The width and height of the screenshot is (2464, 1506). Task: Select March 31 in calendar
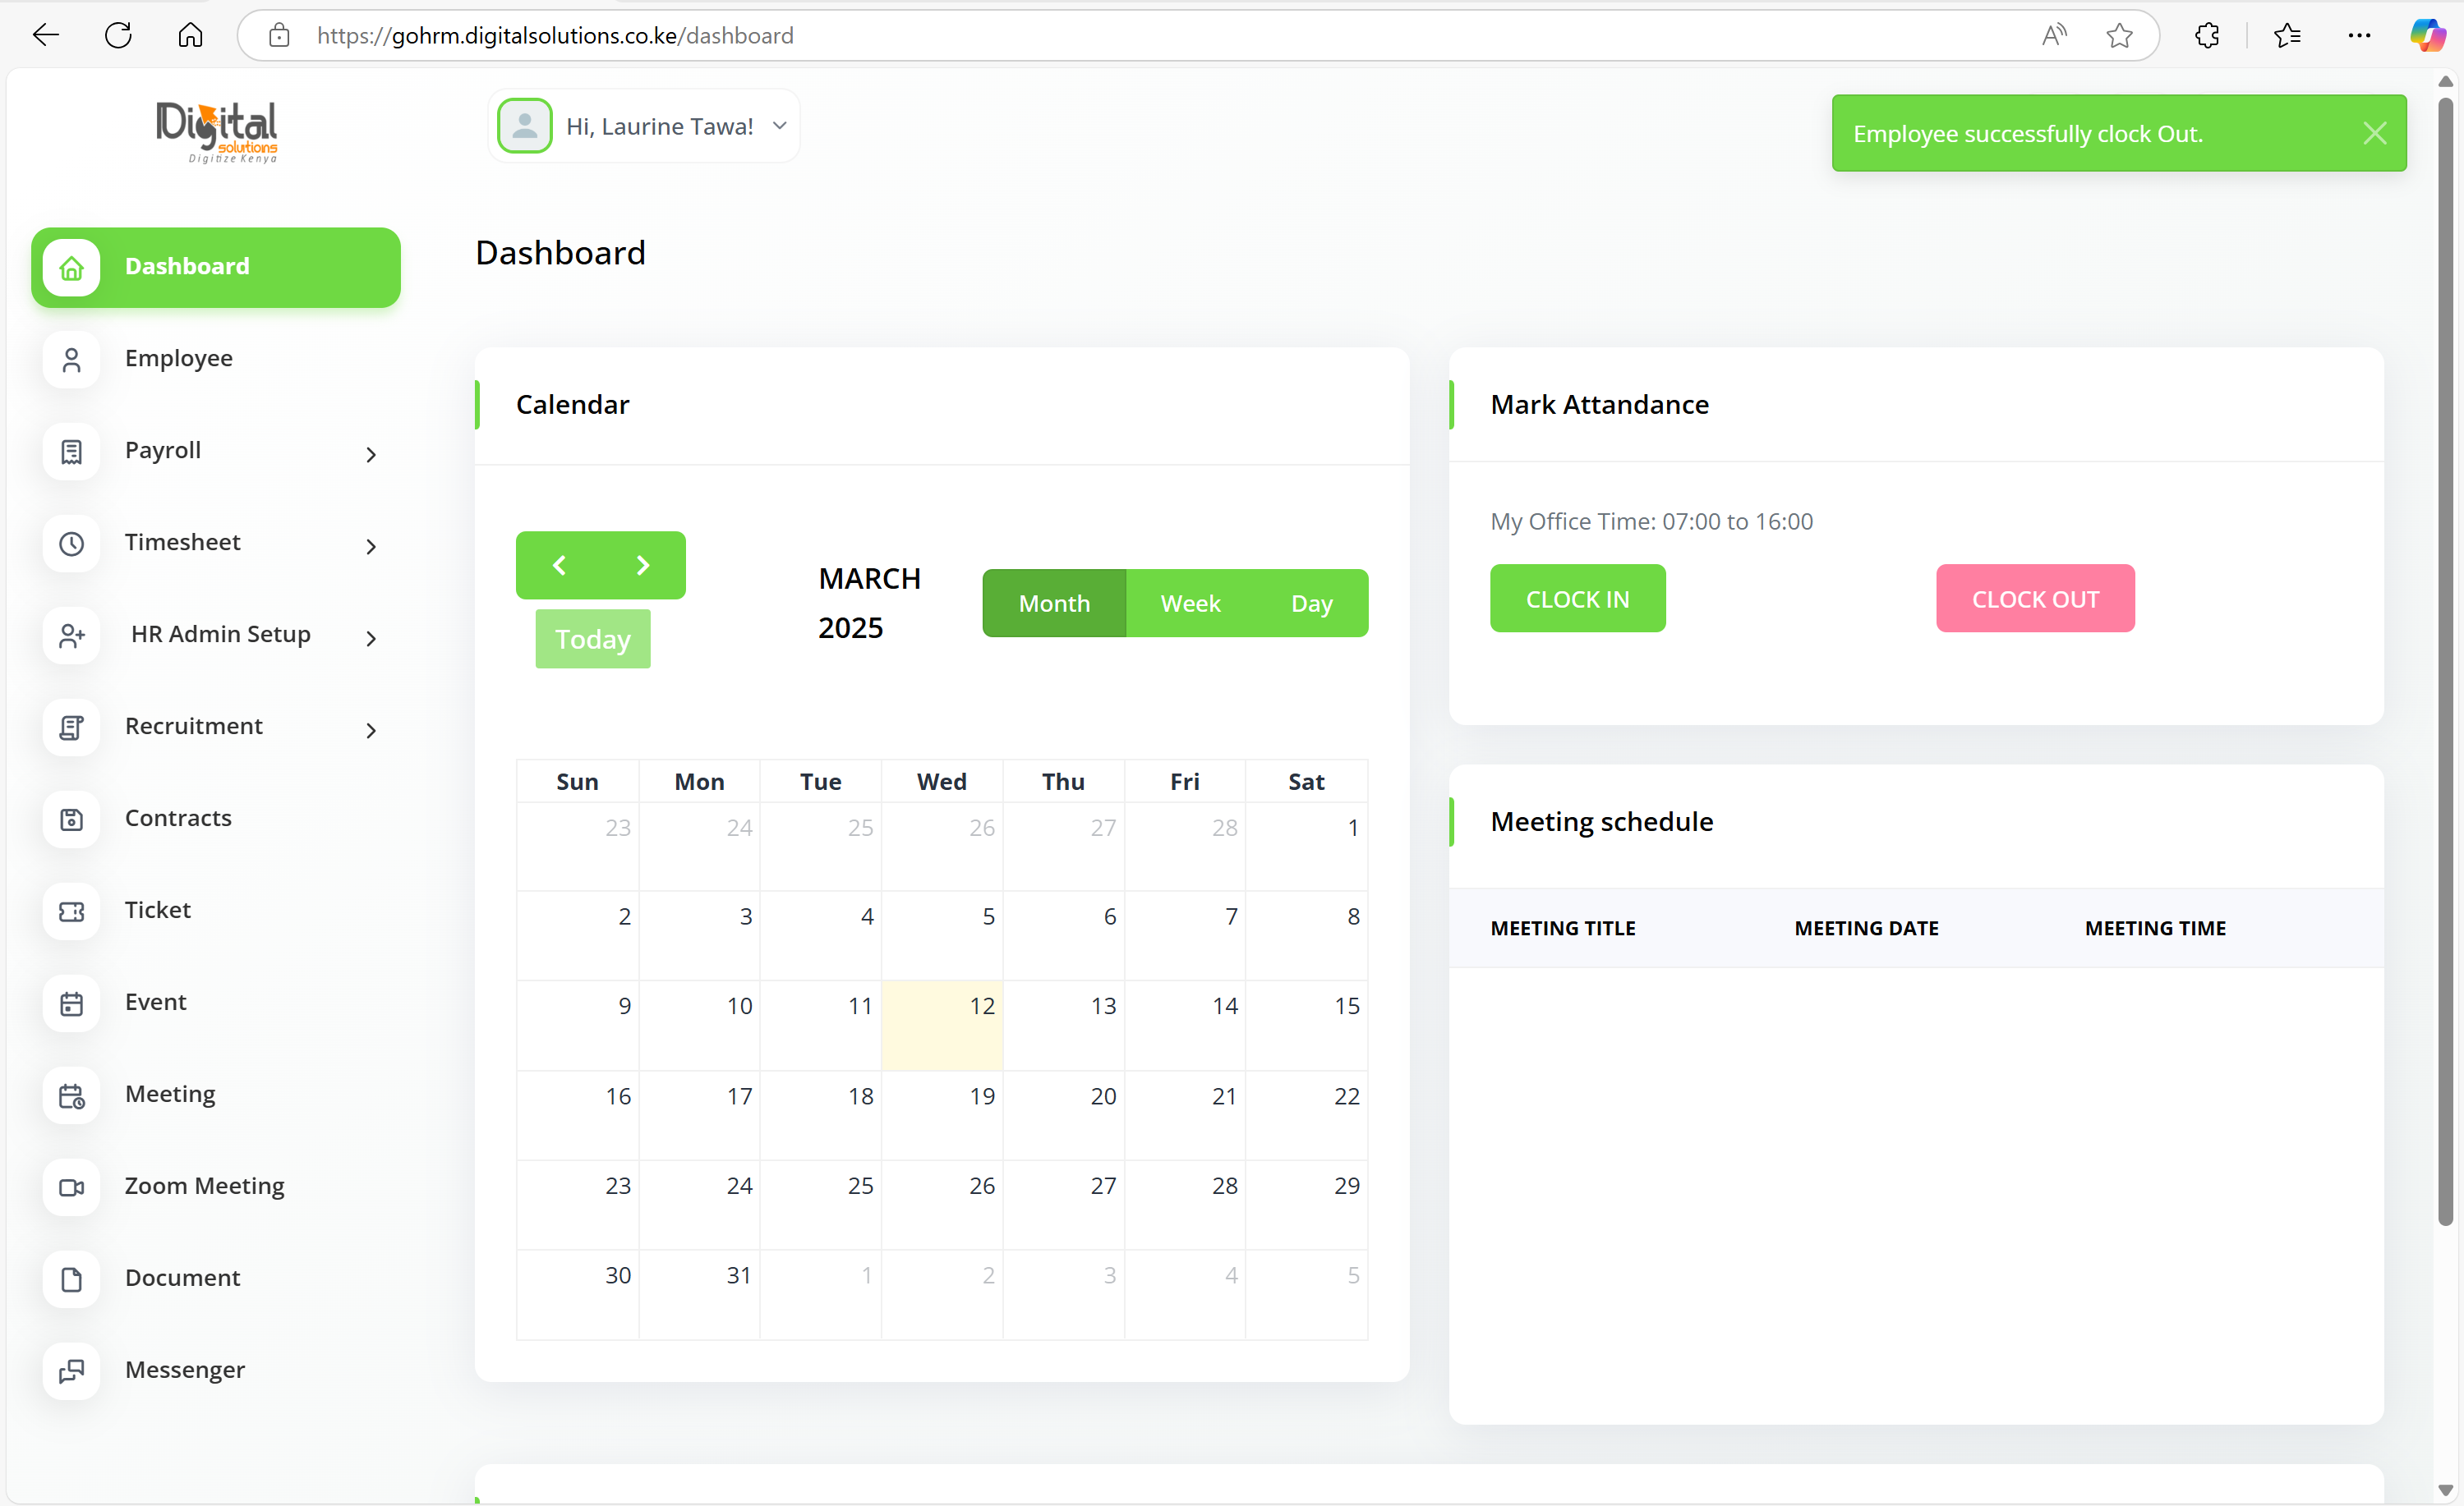pyautogui.click(x=699, y=1294)
